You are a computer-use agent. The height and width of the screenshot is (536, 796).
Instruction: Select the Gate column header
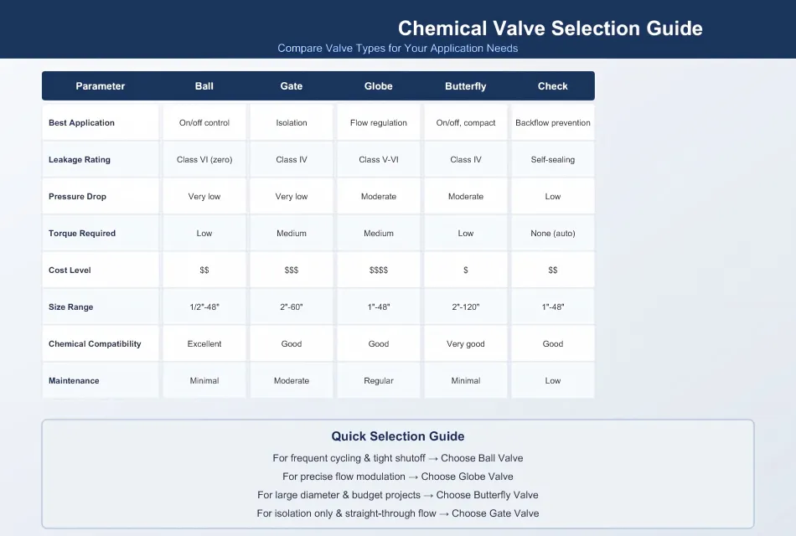tap(292, 86)
